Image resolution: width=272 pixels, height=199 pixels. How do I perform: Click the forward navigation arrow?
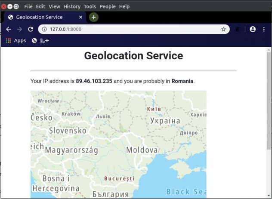19,29
